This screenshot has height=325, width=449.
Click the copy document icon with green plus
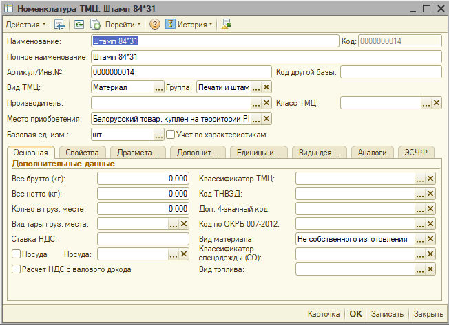95,24
